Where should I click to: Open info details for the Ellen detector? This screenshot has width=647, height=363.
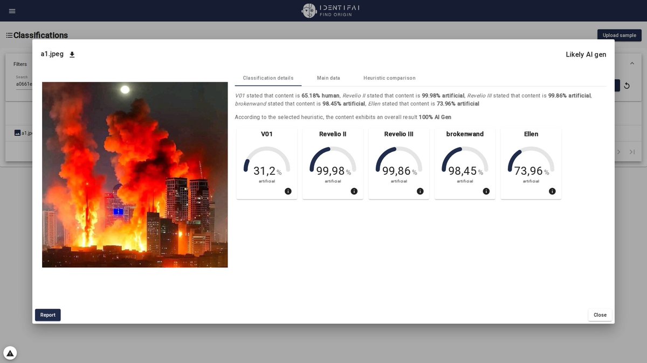[x=552, y=191]
